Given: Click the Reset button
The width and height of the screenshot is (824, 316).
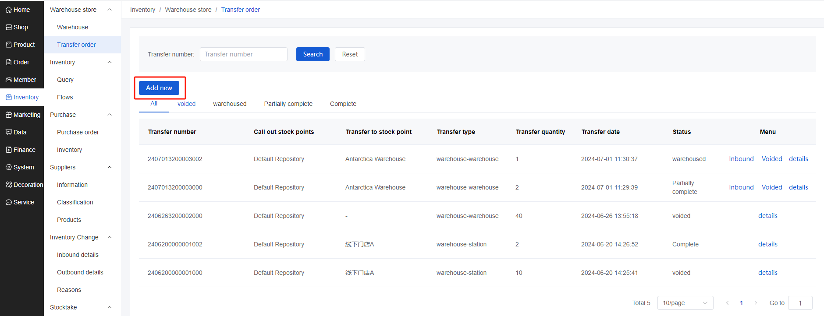Looking at the screenshot, I should (x=350, y=54).
